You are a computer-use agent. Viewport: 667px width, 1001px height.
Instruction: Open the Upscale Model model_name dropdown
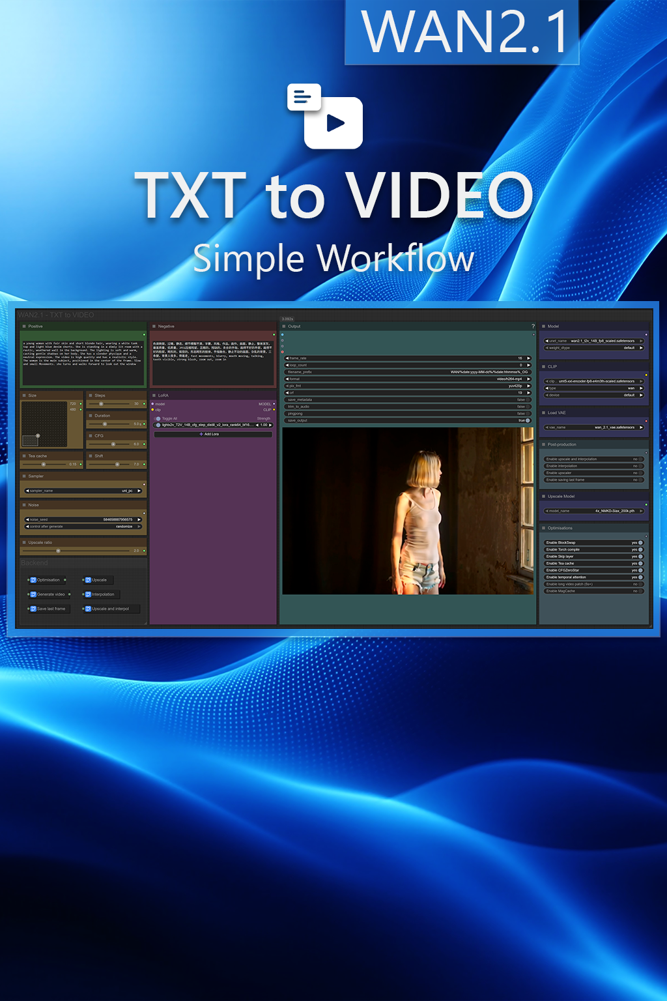tap(594, 511)
